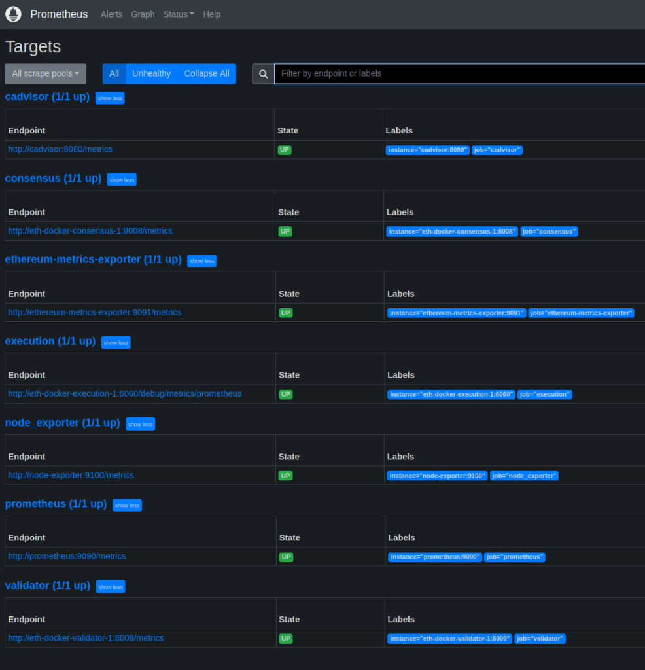Collapse the consensus pool section

click(x=122, y=179)
